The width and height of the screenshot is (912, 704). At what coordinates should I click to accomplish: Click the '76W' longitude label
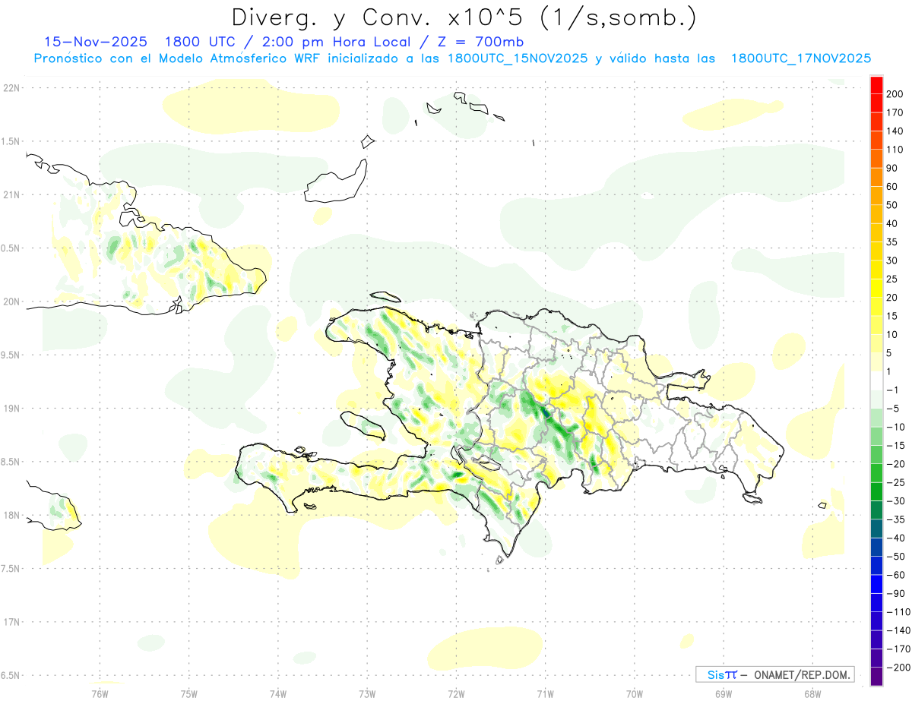100,693
